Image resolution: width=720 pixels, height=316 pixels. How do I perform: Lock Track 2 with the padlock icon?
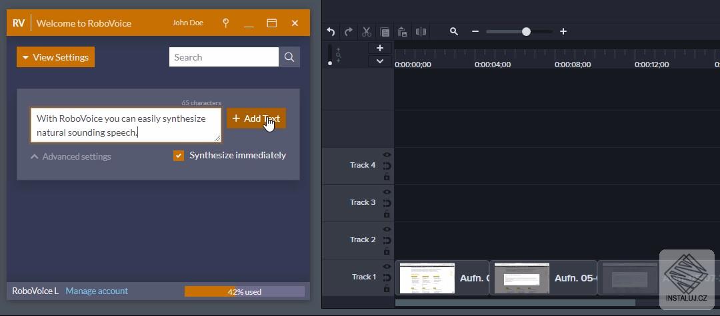[x=387, y=251]
